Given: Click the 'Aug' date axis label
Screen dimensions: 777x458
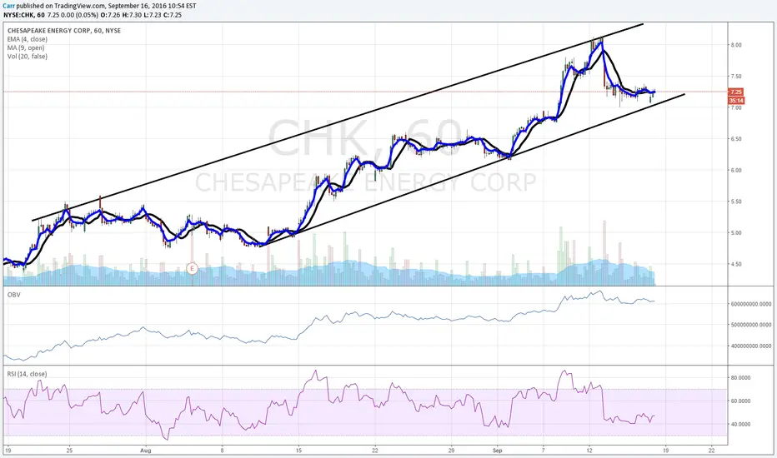Looking at the screenshot, I should pyautogui.click(x=145, y=451).
